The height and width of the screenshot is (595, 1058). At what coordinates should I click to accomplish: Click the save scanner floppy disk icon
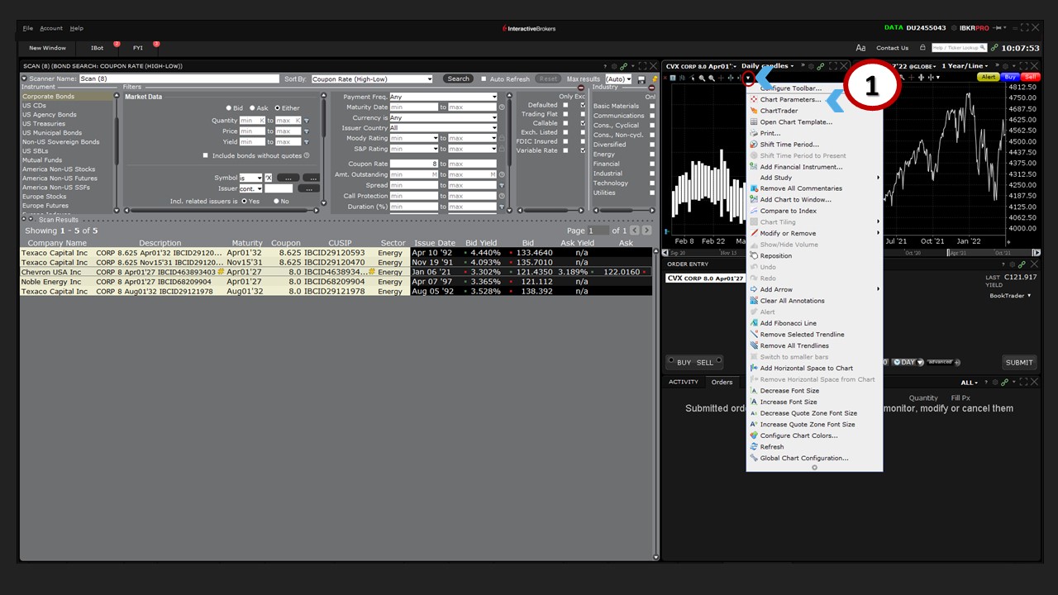coord(641,79)
